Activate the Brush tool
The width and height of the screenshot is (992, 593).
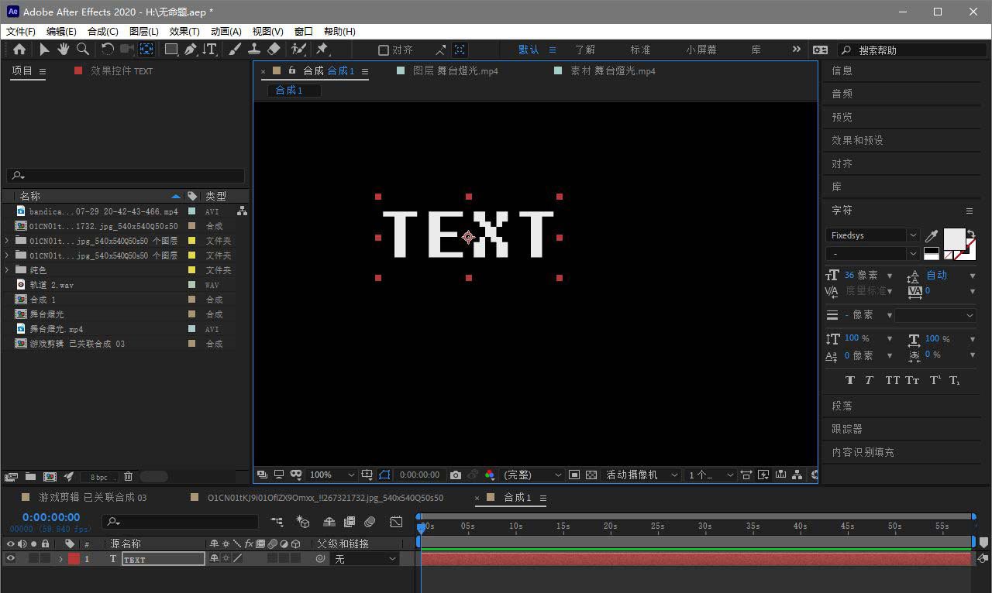[x=236, y=50]
